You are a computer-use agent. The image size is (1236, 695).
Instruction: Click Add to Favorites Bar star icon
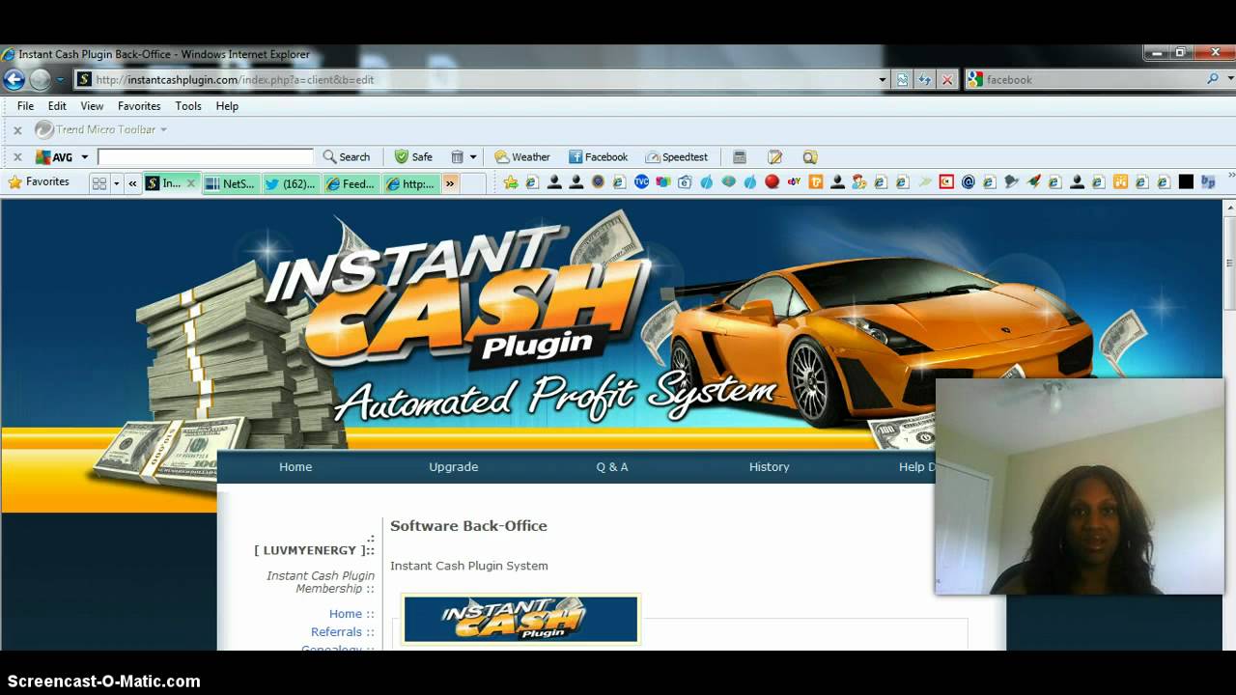pos(511,182)
